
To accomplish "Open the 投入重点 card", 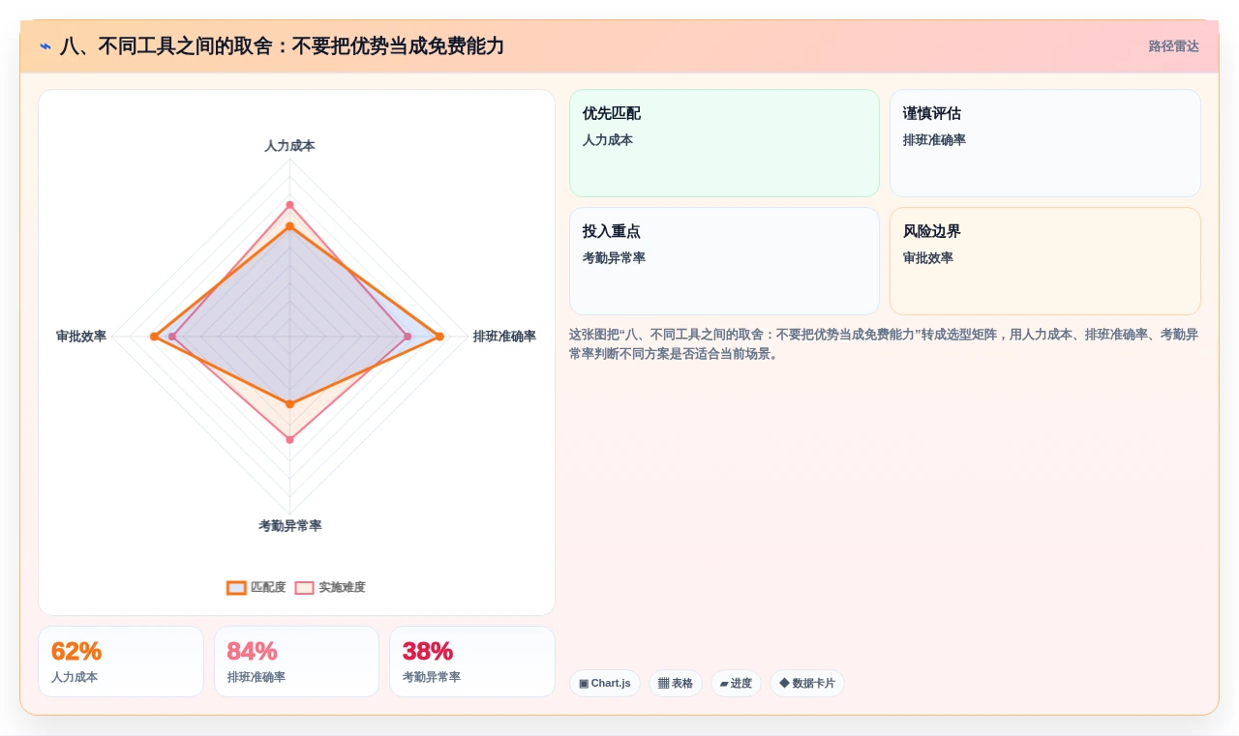I will coord(724,261).
